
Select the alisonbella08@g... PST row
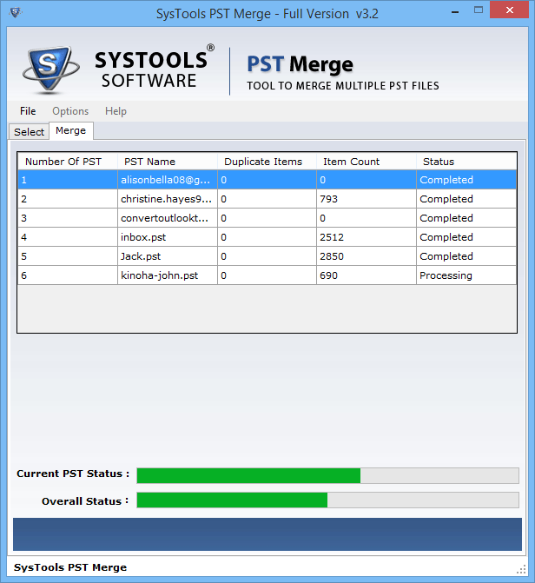point(267,180)
